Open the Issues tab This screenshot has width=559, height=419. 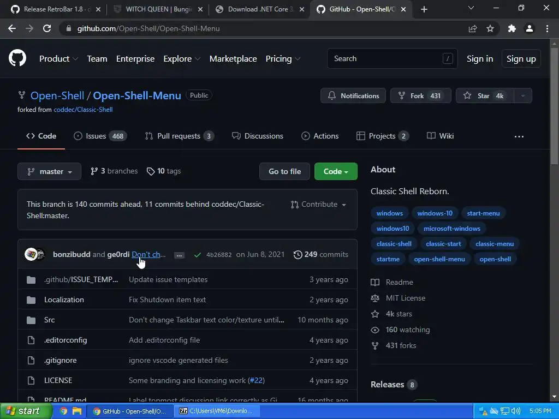click(x=100, y=136)
